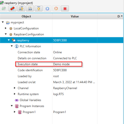This screenshot has width=124, height=124.
Task: Collapse the RaspbianConfiguration node
Action: pyautogui.click(x=6, y=34)
